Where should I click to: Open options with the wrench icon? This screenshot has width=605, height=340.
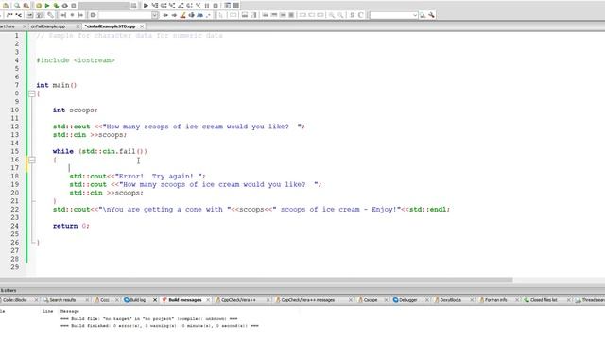431,15
